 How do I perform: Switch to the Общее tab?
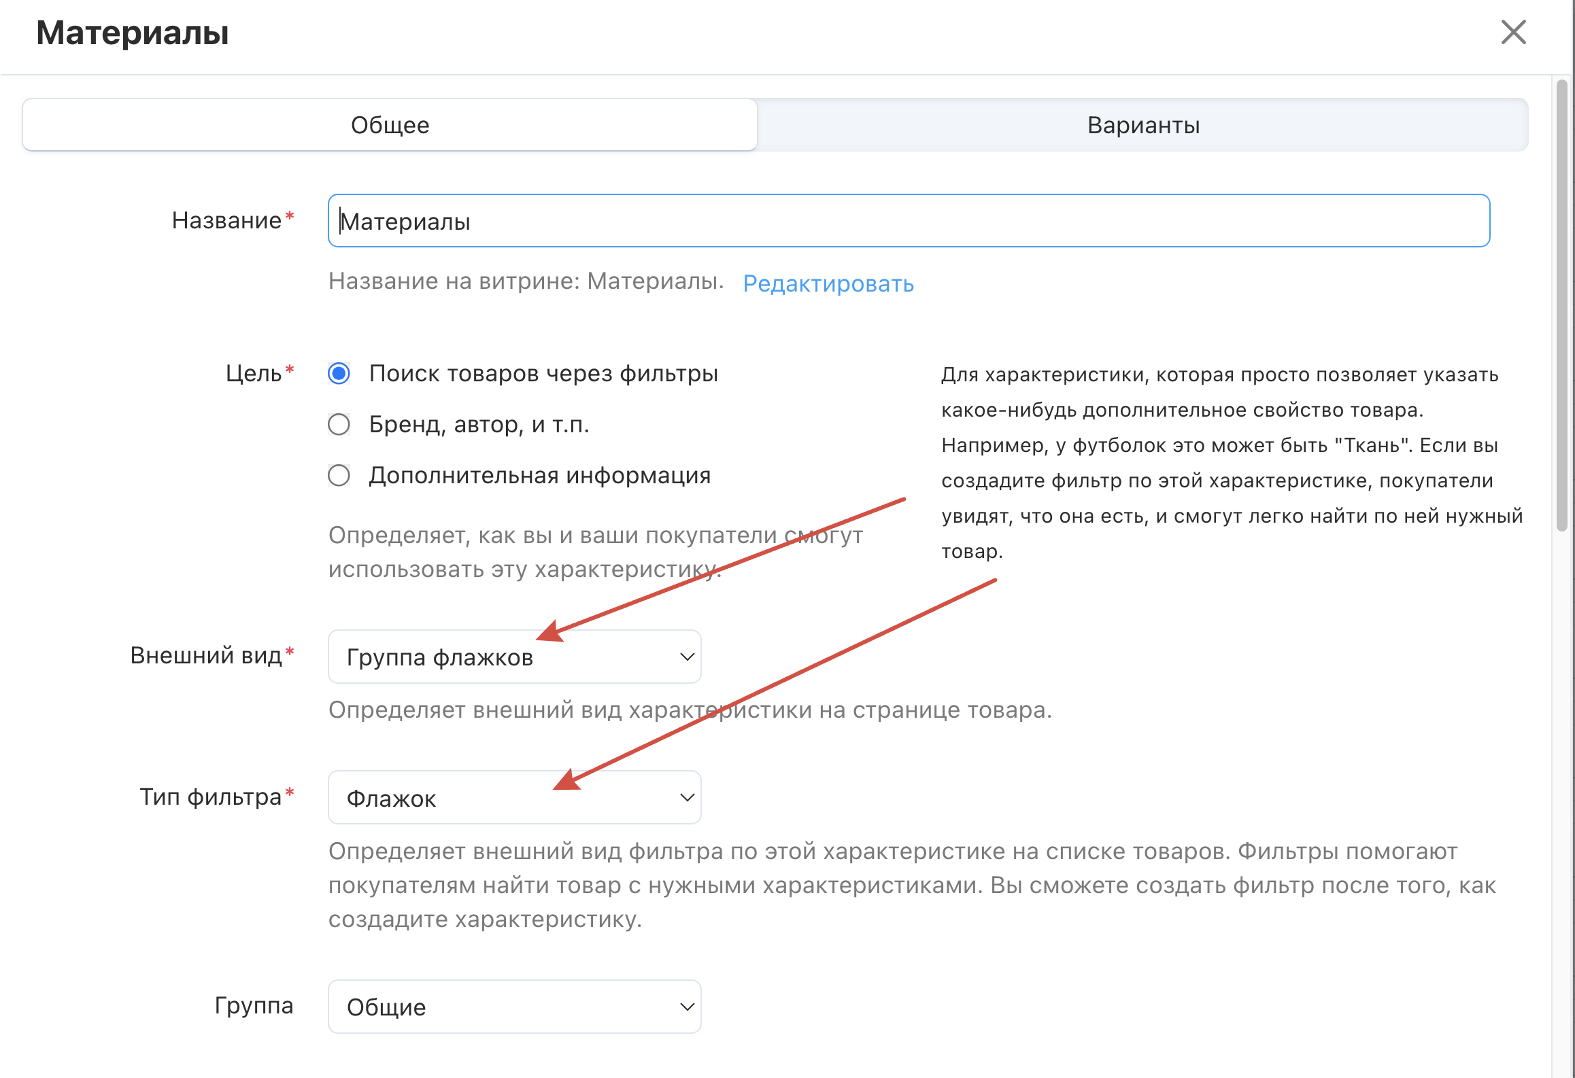coord(390,125)
